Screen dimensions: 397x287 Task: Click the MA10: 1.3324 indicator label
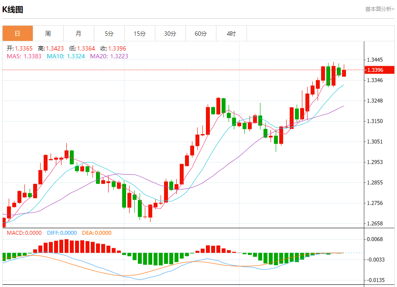[66, 56]
